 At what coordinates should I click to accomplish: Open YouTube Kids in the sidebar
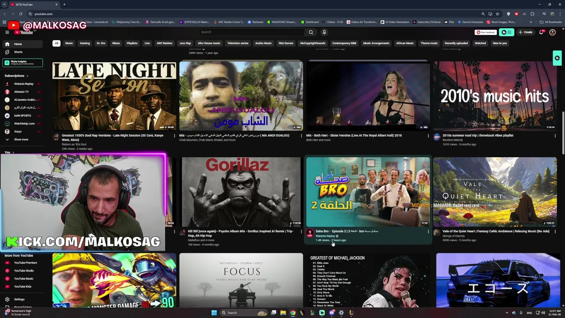(x=22, y=287)
